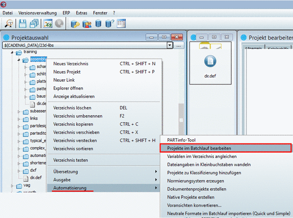Viewport: 293px width, 218px height.
Task: Click the database with question mark icon
Action: (109, 24)
